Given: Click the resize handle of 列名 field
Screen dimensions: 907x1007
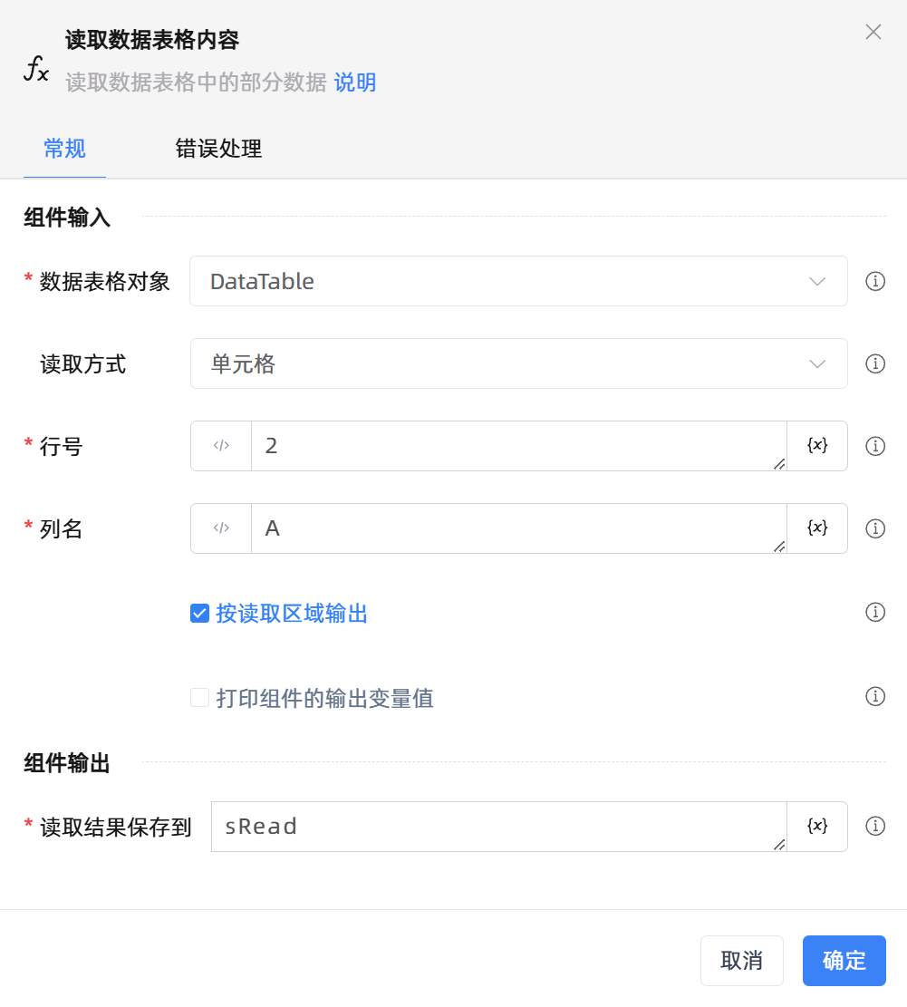Looking at the screenshot, I should pyautogui.click(x=779, y=546).
